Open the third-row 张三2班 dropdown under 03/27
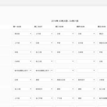The width and height of the screenshot is (107, 107). [x=44, y=52]
